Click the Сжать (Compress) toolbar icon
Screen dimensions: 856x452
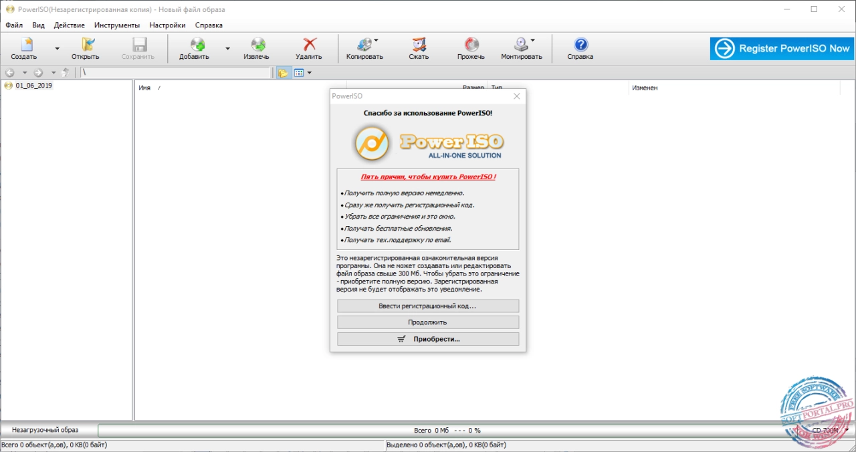(419, 45)
